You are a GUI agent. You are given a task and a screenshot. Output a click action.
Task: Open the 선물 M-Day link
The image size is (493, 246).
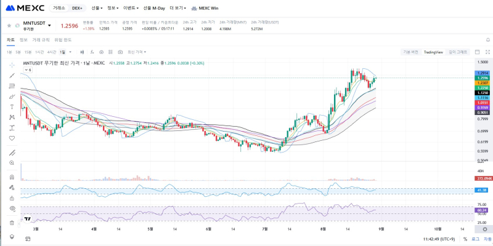click(x=154, y=8)
